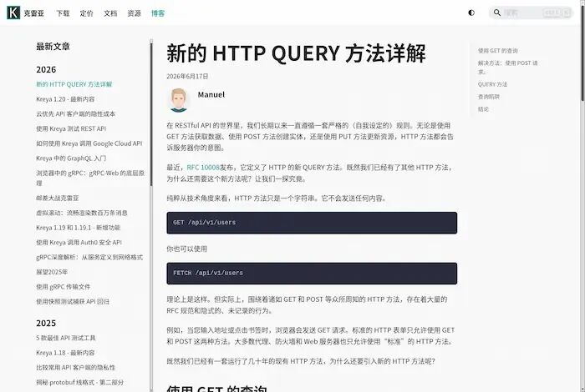The width and height of the screenshot is (585, 392).
Task: Open article 5 款最佳 API 测试工具
Action: 66,338
